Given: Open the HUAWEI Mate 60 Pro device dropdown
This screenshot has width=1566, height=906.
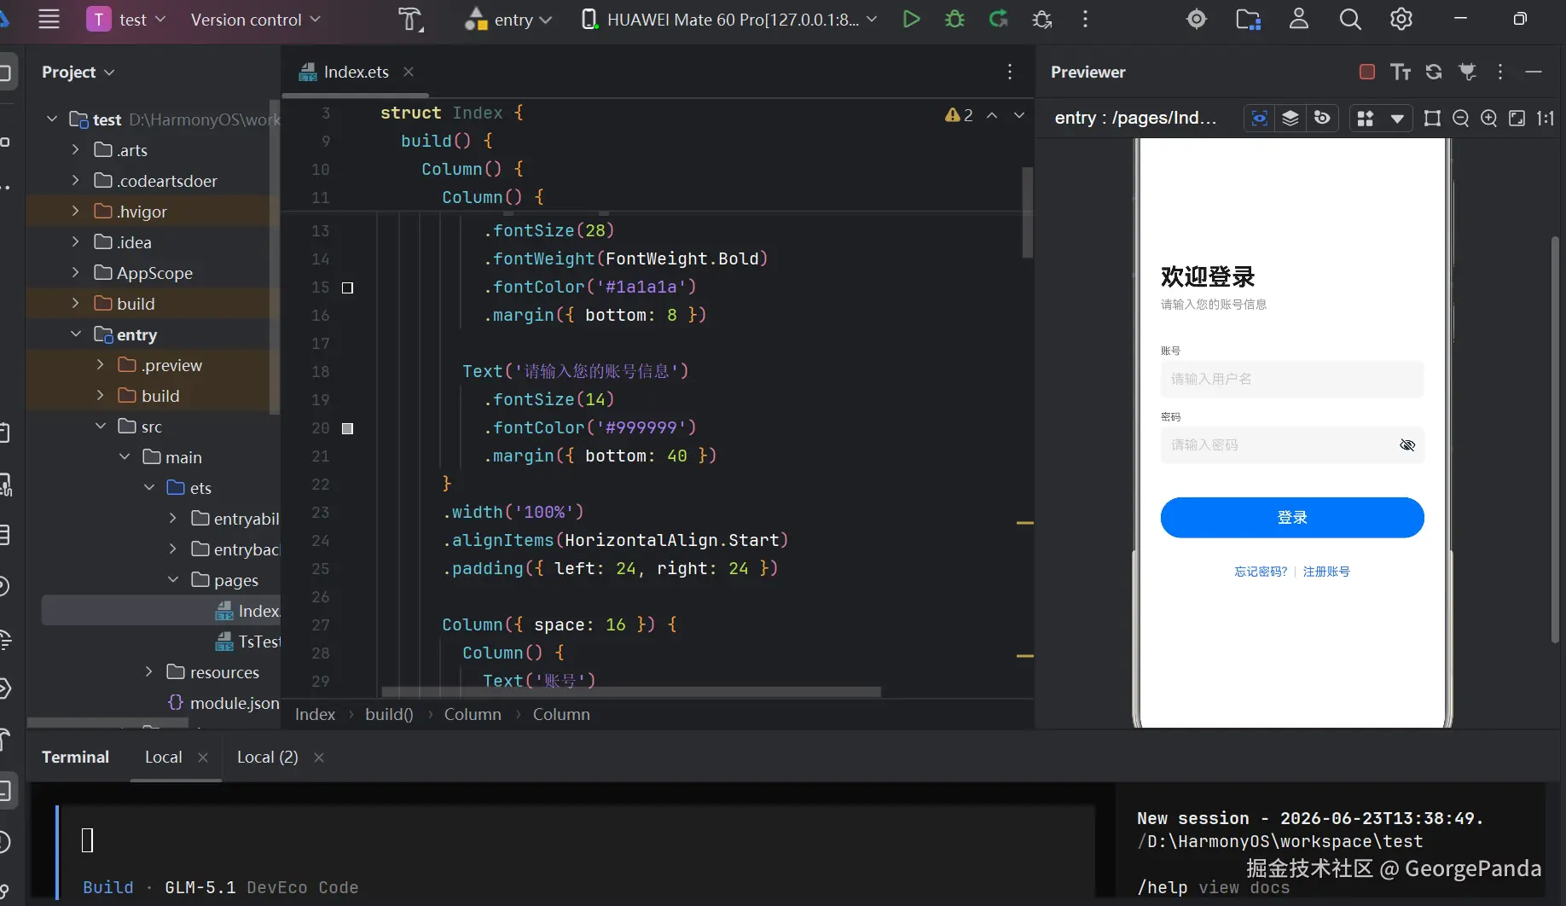Looking at the screenshot, I should (x=730, y=19).
